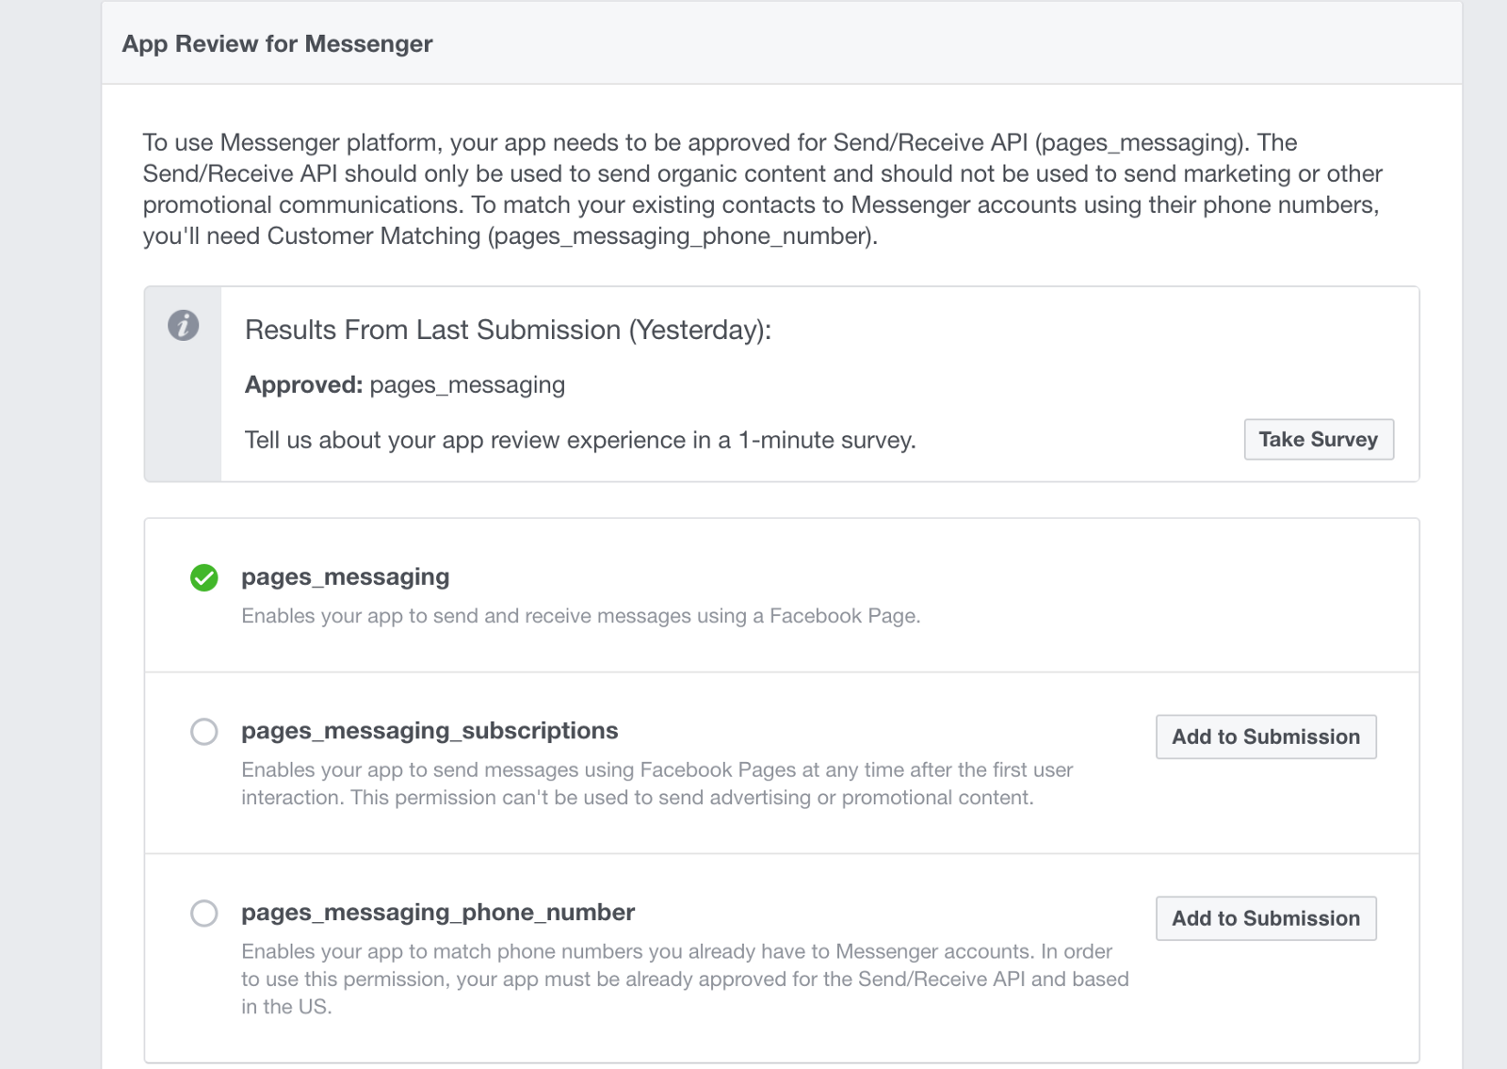
Task: Open the pages_messaging_phone_number permission title
Action: pyautogui.click(x=438, y=913)
